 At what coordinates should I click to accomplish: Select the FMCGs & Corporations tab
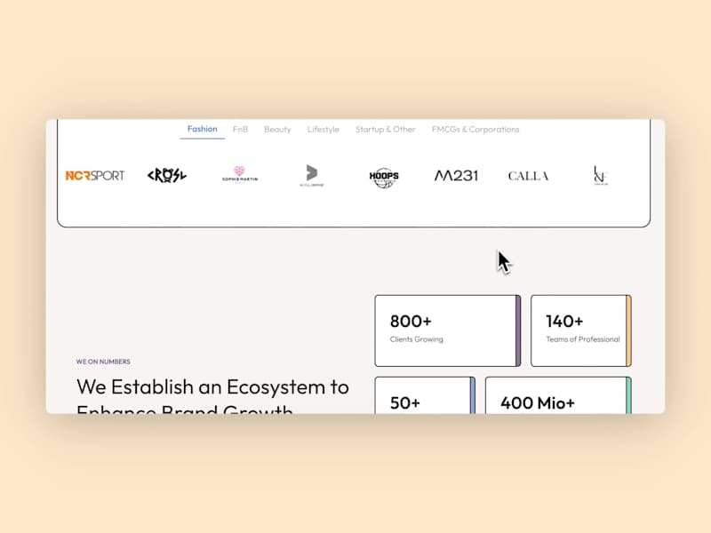pos(475,130)
